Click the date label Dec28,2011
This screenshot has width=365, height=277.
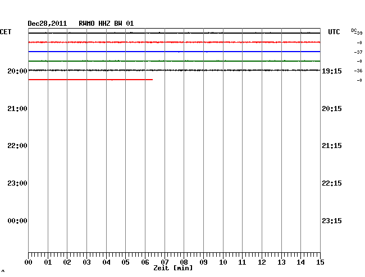point(47,24)
